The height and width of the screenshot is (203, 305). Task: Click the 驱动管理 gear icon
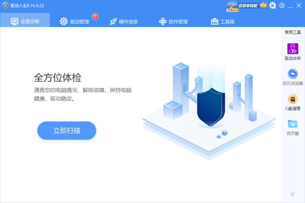coord(64,22)
